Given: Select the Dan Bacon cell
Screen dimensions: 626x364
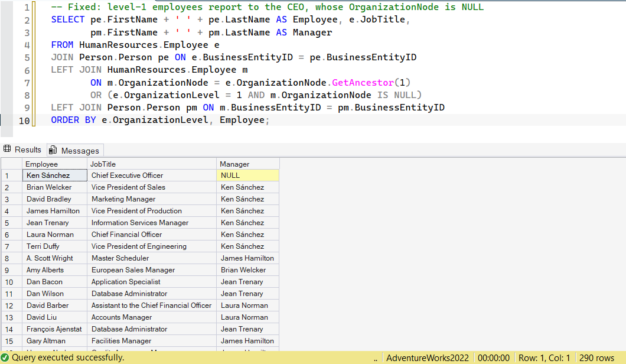Looking at the screenshot, I should [x=55, y=282].
